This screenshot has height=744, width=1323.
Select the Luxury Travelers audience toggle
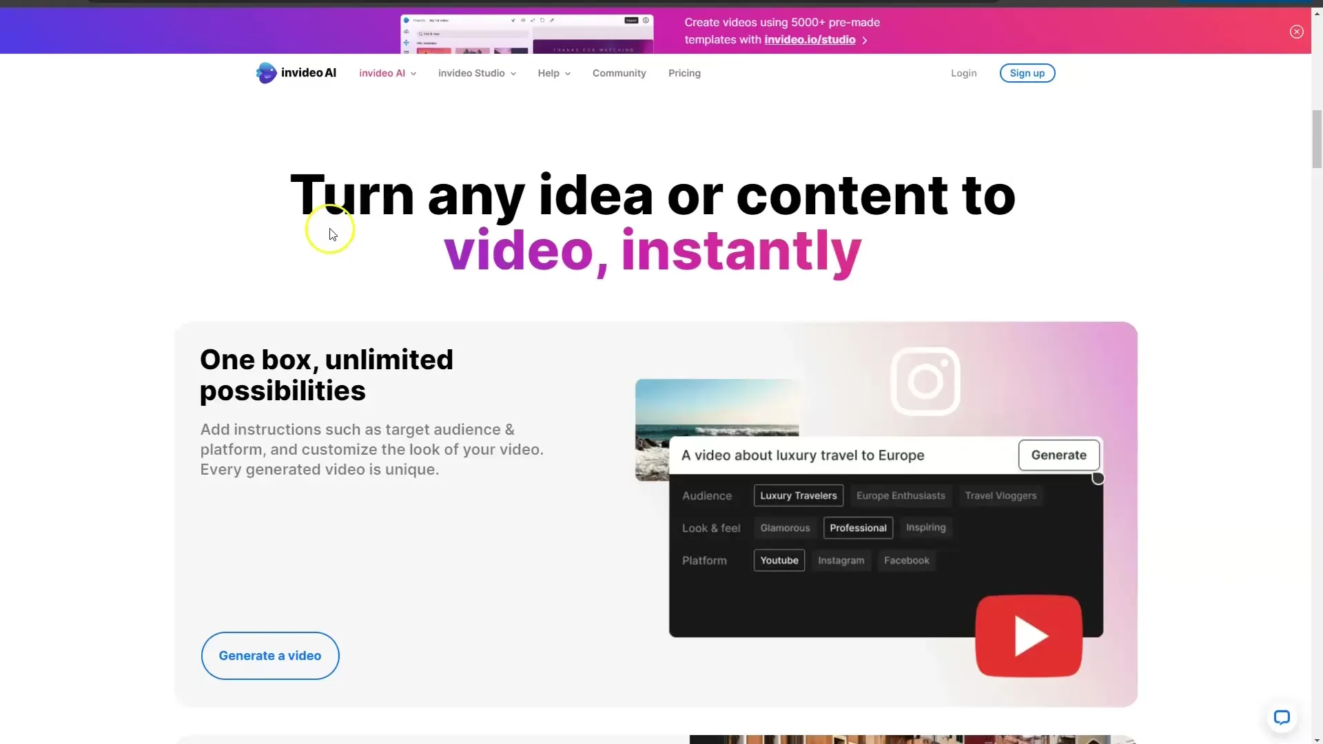[798, 496]
